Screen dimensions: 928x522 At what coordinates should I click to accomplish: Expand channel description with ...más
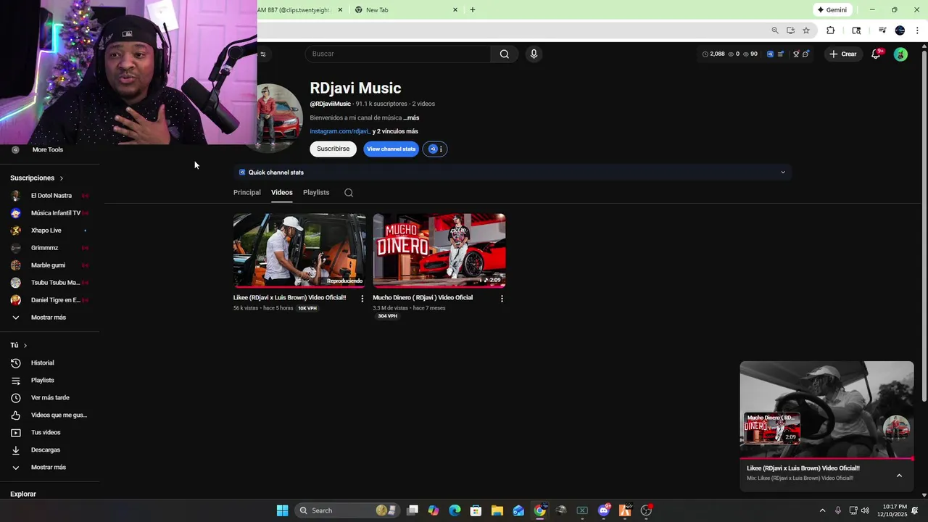[x=411, y=117]
